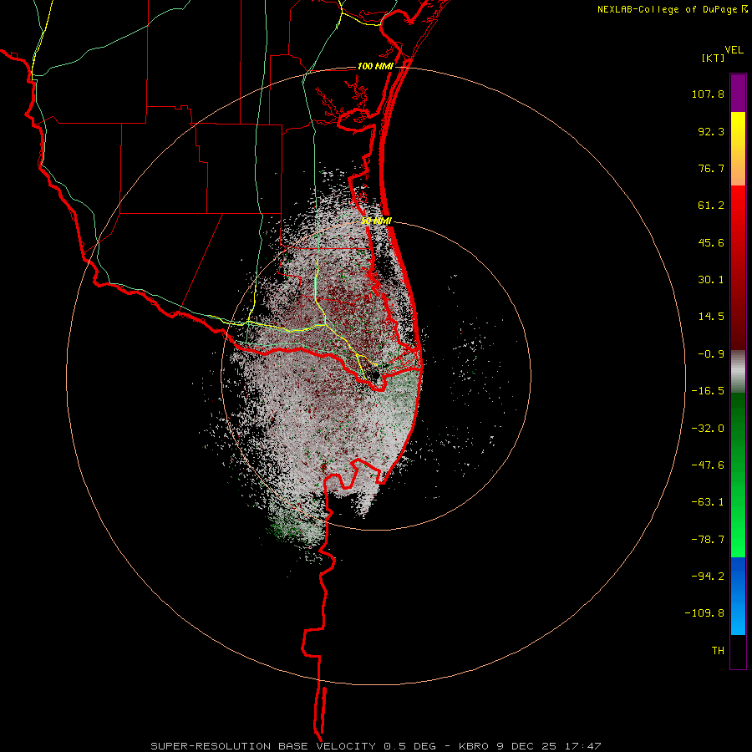Screen dimensions: 752x752
Task: Click the [KT] units label
Action: (713, 58)
